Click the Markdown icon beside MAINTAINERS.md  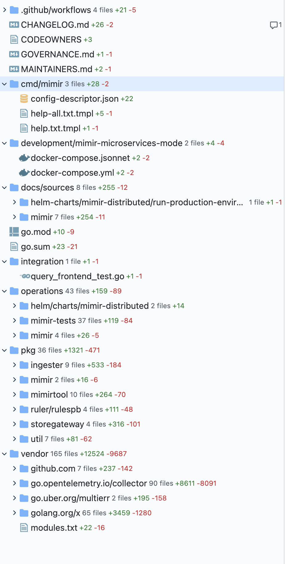pos(14,69)
